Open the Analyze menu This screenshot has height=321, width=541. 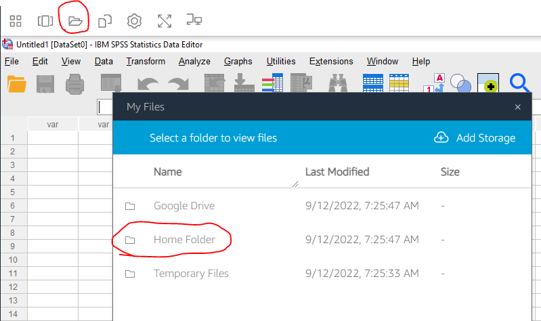[194, 62]
